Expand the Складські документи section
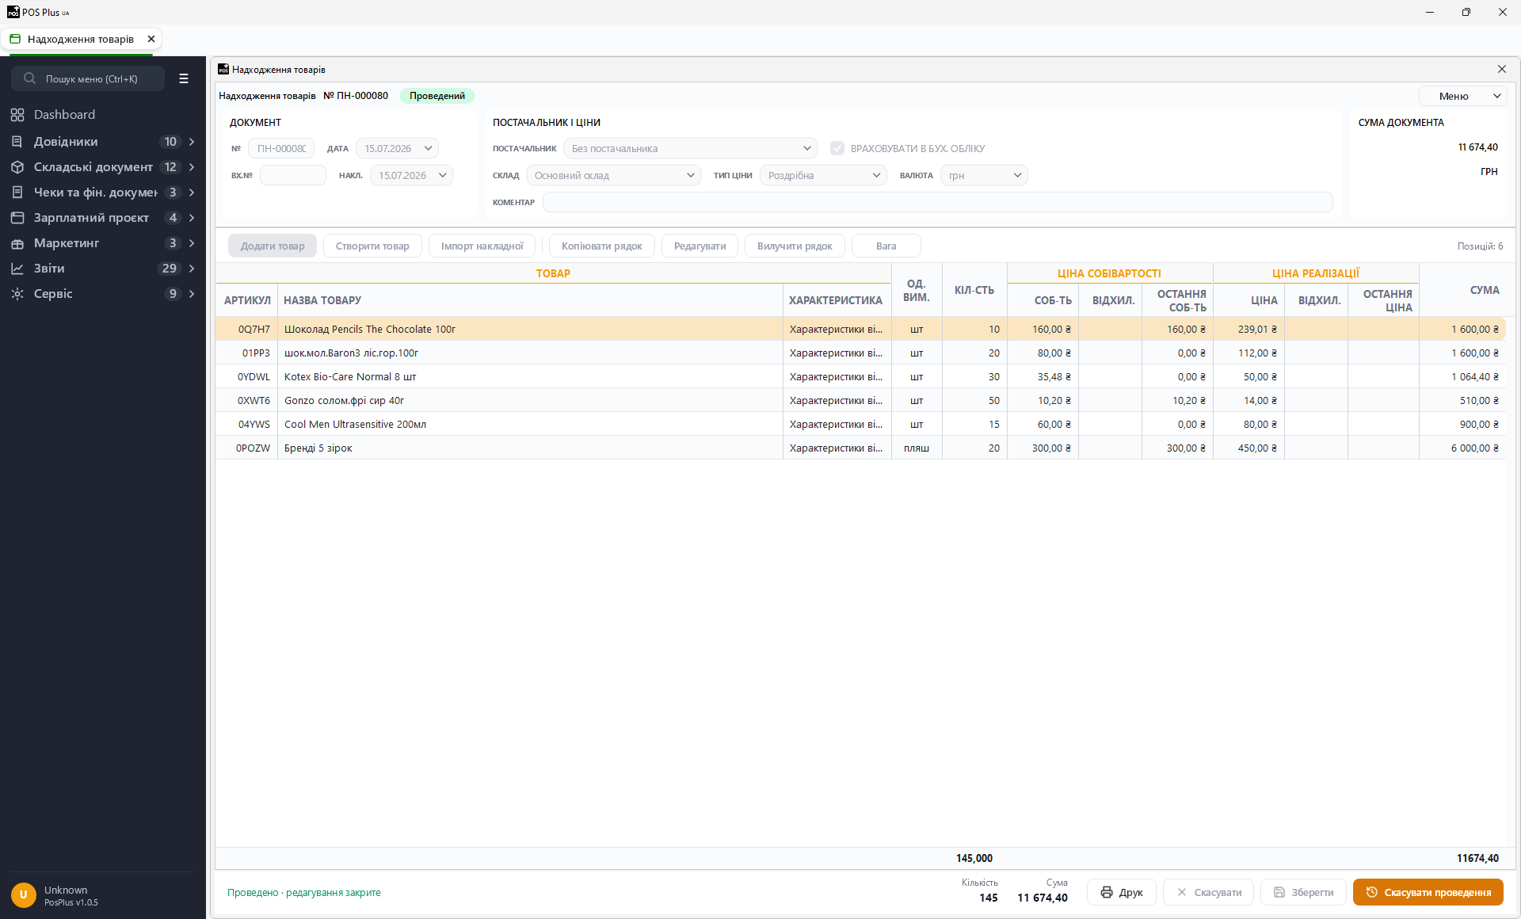This screenshot has width=1521, height=919. (192, 167)
